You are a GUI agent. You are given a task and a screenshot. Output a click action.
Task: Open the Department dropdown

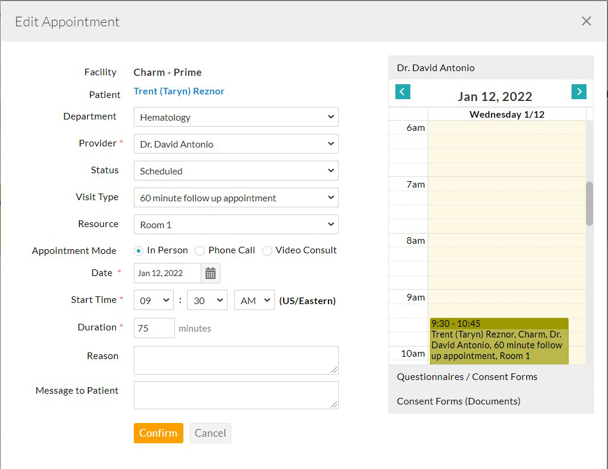tap(236, 117)
